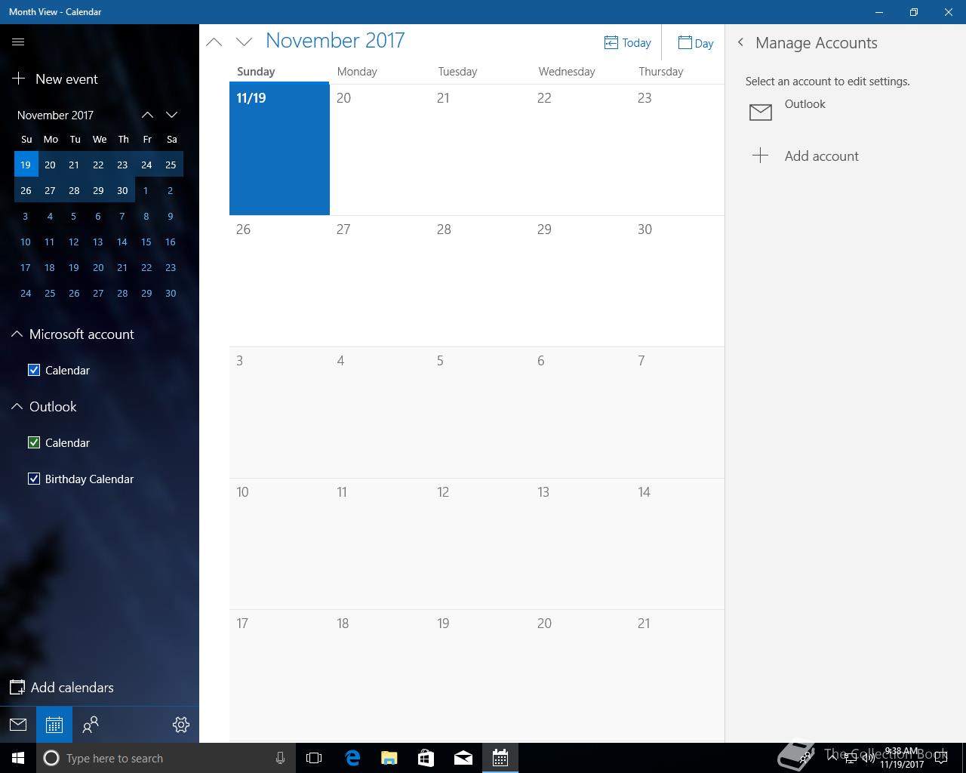Click Add account
Viewport: 966px width, 773px height.
pyautogui.click(x=804, y=156)
